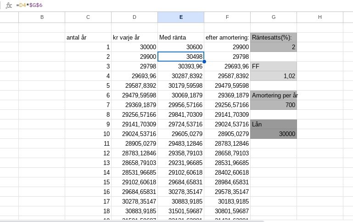Screen dimensions: 353x222
Task: Click the "Amortering per år" label cell
Action: 274,95
